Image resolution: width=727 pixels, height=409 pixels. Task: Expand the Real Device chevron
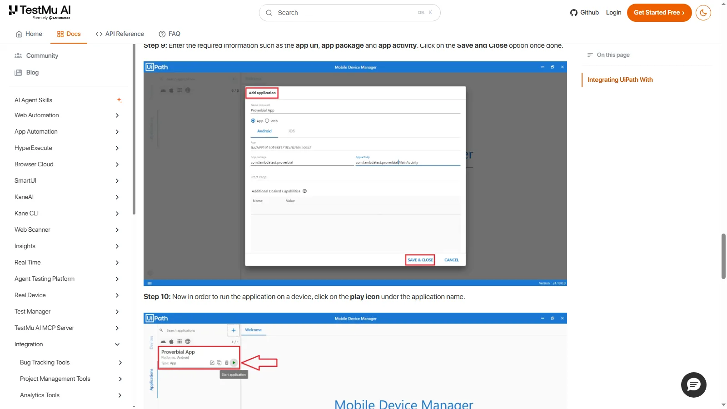(117, 295)
